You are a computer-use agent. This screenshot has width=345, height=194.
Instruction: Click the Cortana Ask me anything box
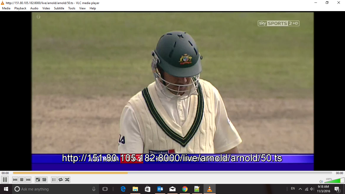coord(56,189)
